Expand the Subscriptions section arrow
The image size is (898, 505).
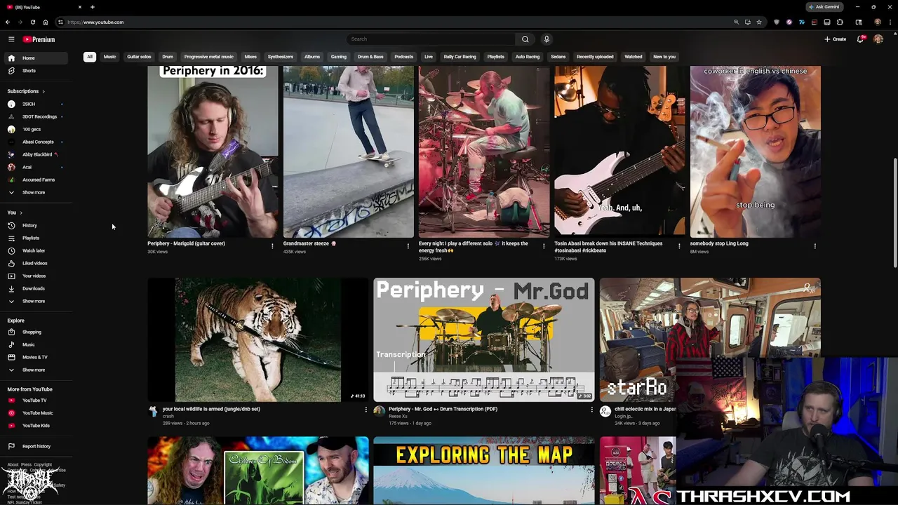(x=43, y=91)
